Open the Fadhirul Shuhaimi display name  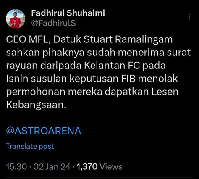pyautogui.click(x=68, y=13)
